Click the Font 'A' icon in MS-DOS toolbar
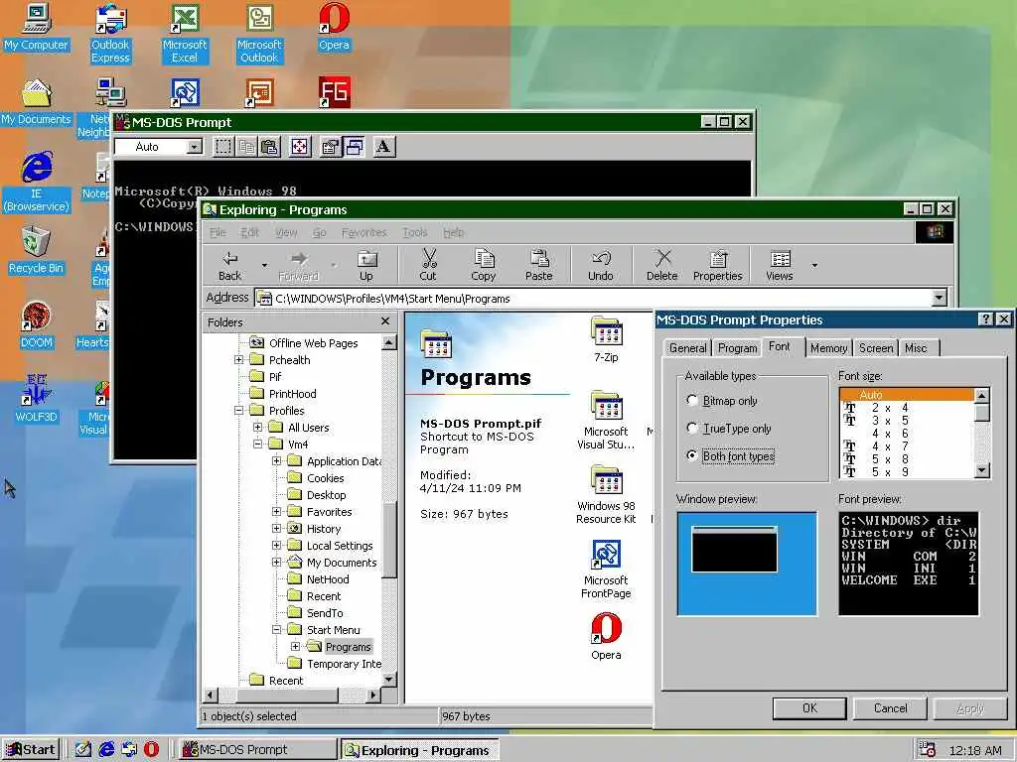This screenshot has height=762, width=1017. [383, 147]
